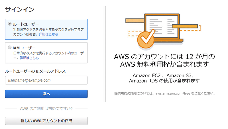The image size is (228, 129).
Task: Click the solid orange bar left of laptop
Action: click(x=135, y=21)
